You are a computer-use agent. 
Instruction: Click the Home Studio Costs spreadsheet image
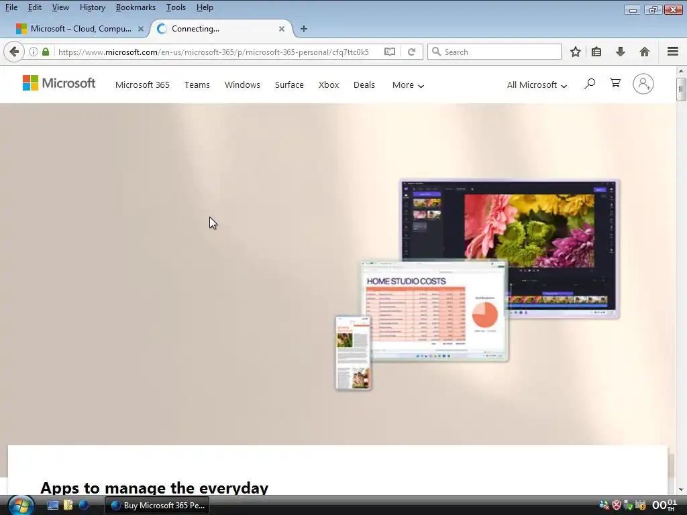click(434, 312)
